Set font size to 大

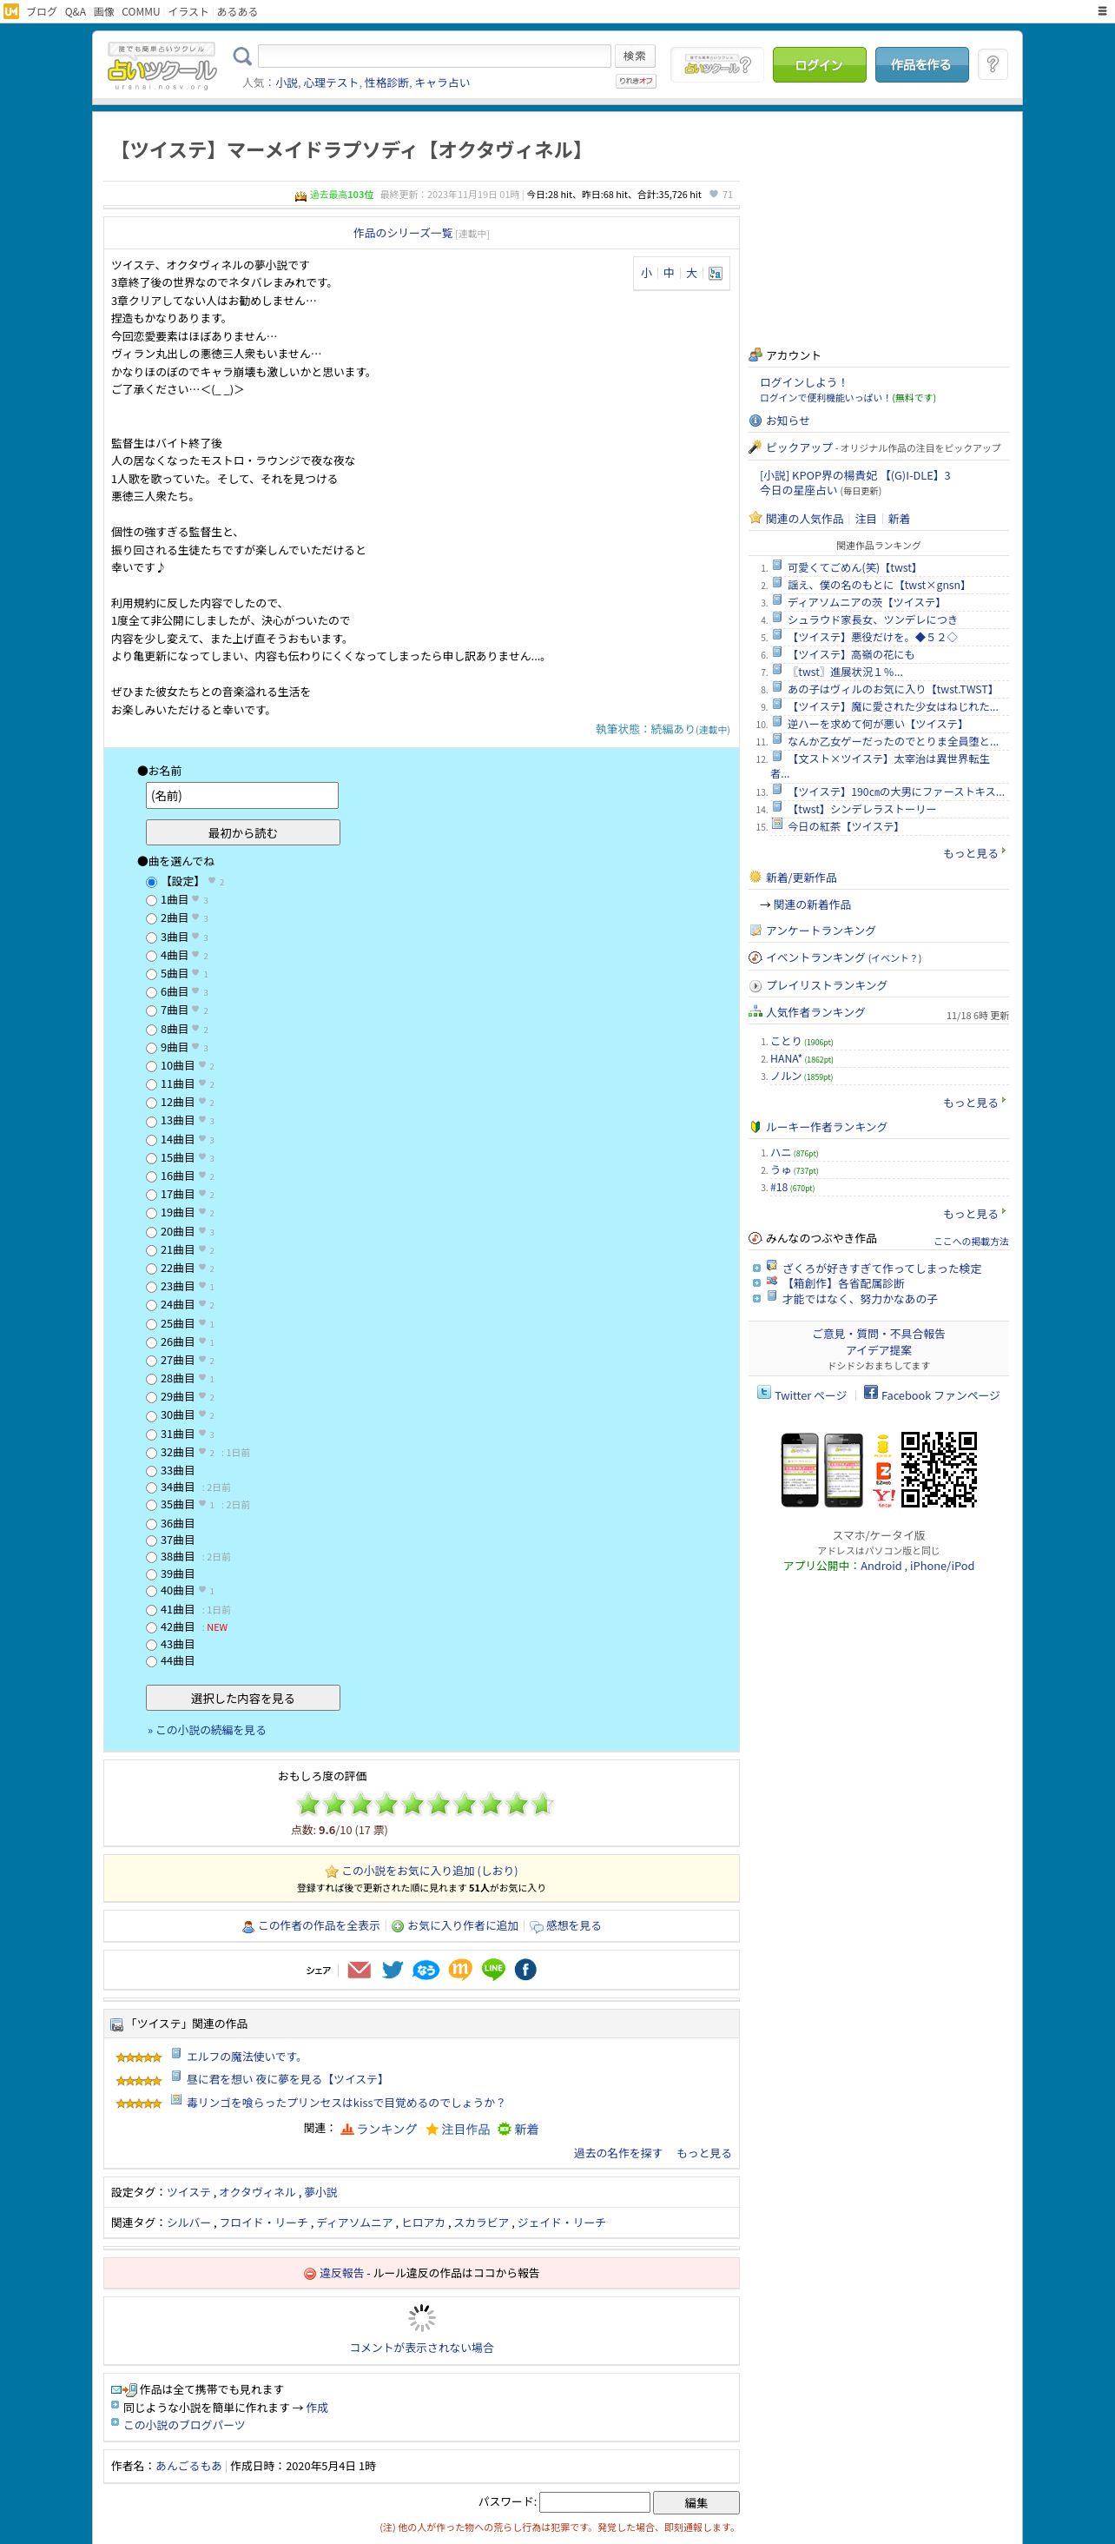point(692,274)
